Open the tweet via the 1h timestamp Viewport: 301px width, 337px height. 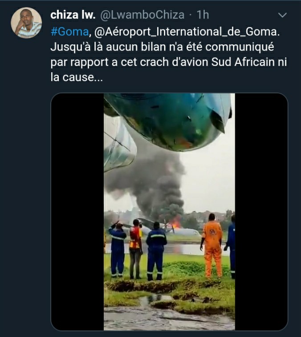click(x=203, y=15)
